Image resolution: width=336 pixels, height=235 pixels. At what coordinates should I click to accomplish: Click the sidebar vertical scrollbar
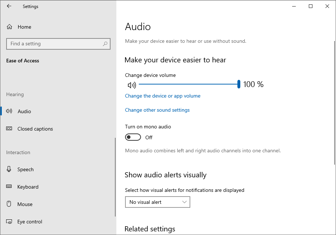pos(115,177)
